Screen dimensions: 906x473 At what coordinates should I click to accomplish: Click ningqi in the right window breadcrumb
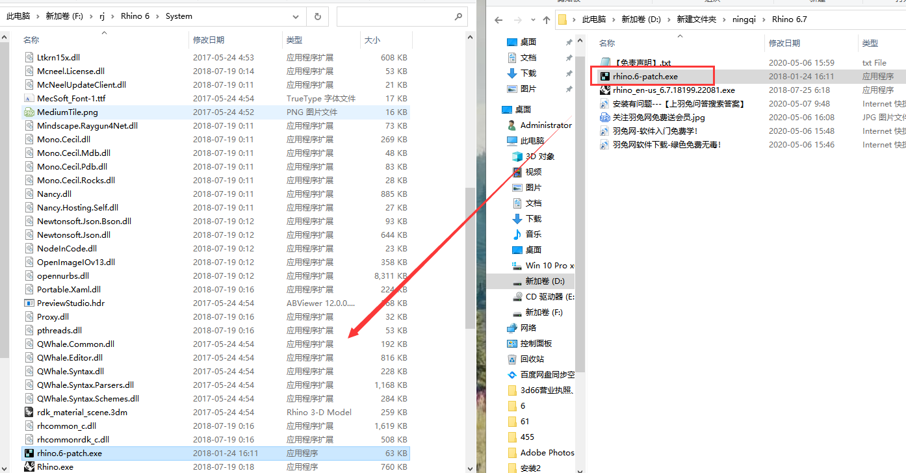[x=744, y=19]
